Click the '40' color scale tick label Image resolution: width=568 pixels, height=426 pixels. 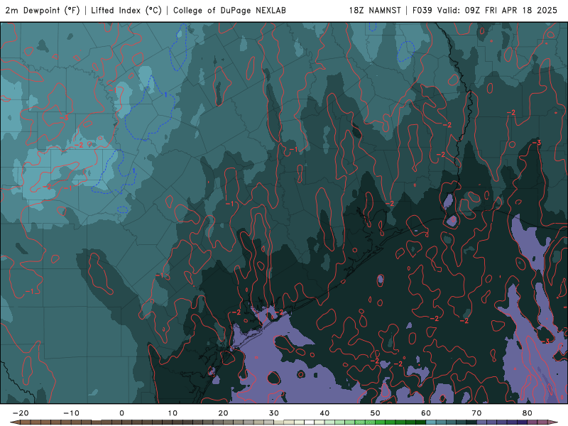click(x=324, y=413)
